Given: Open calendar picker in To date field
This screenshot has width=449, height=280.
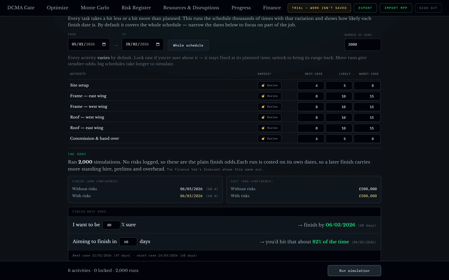Looking at the screenshot, I should pyautogui.click(x=158, y=44).
